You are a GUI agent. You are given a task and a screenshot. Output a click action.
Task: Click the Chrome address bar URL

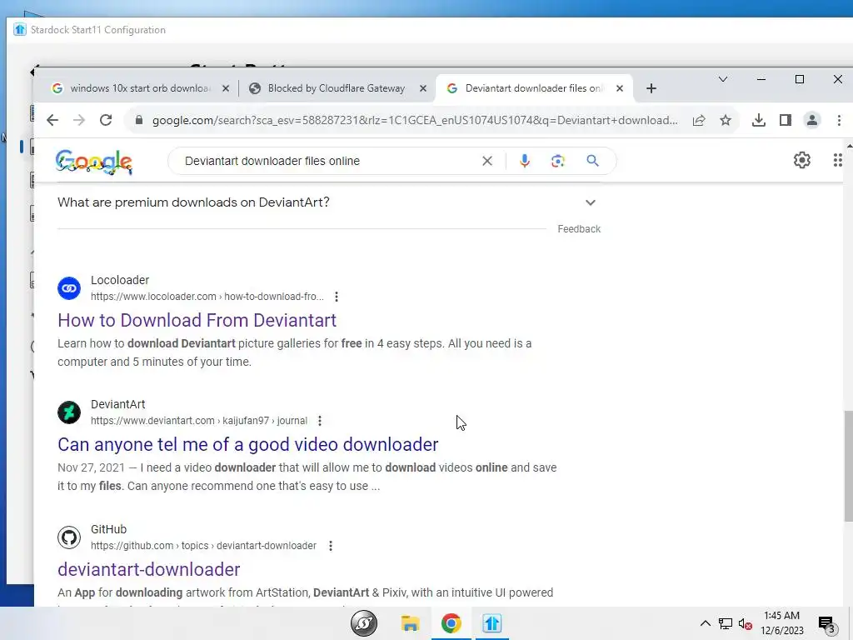[x=415, y=120]
